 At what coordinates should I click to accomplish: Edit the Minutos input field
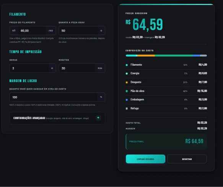pyautogui.click(x=82, y=68)
